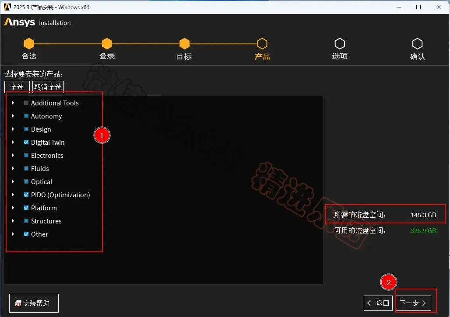Click the Ansys logo in header
Viewport: 450px width, 317px height.
pyautogui.click(x=20, y=22)
